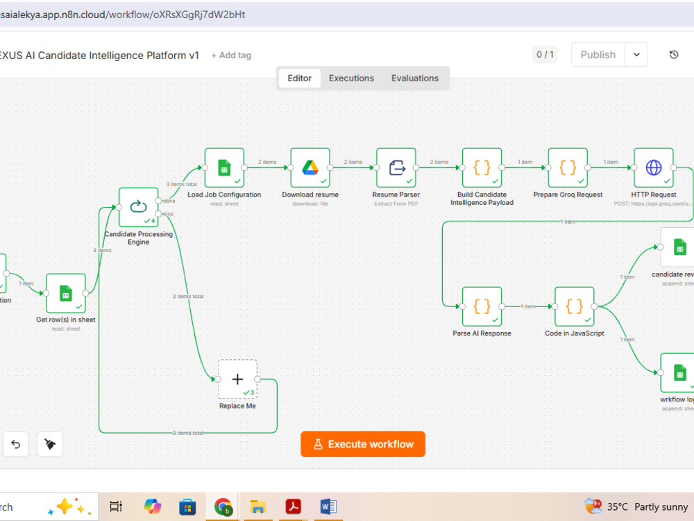Open Microsoft Store from taskbar
The height and width of the screenshot is (521, 694).
coord(187,507)
